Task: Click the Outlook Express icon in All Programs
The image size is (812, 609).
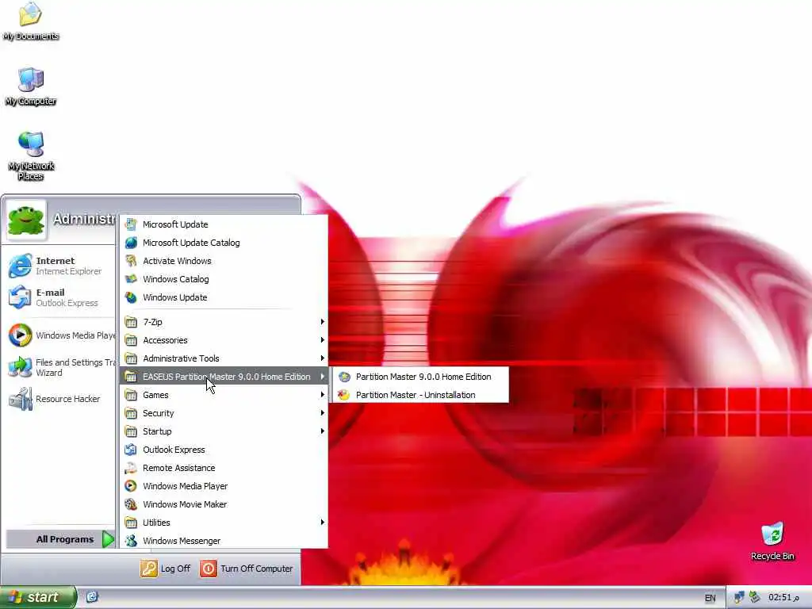Action: tap(131, 450)
